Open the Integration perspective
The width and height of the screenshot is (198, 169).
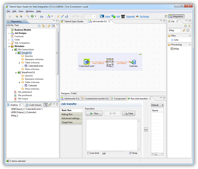coord(176,16)
